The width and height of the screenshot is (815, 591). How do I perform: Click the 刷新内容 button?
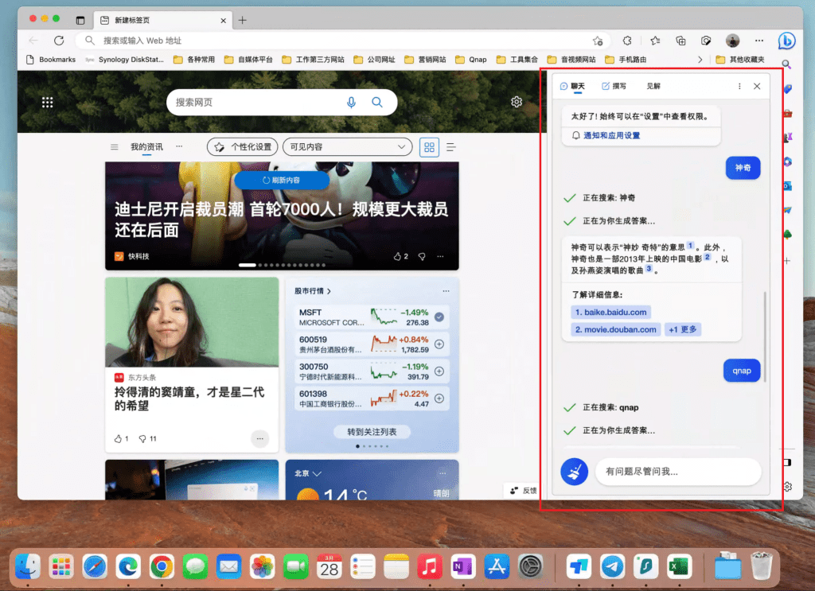coord(281,181)
